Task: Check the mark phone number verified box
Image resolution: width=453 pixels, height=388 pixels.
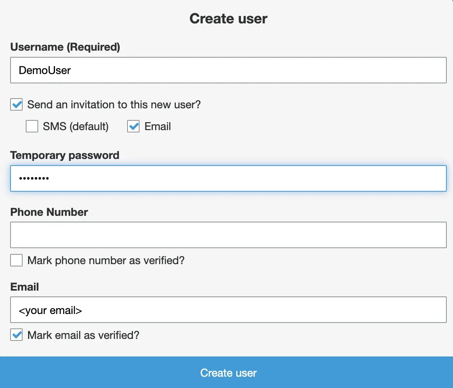Action: (x=16, y=260)
